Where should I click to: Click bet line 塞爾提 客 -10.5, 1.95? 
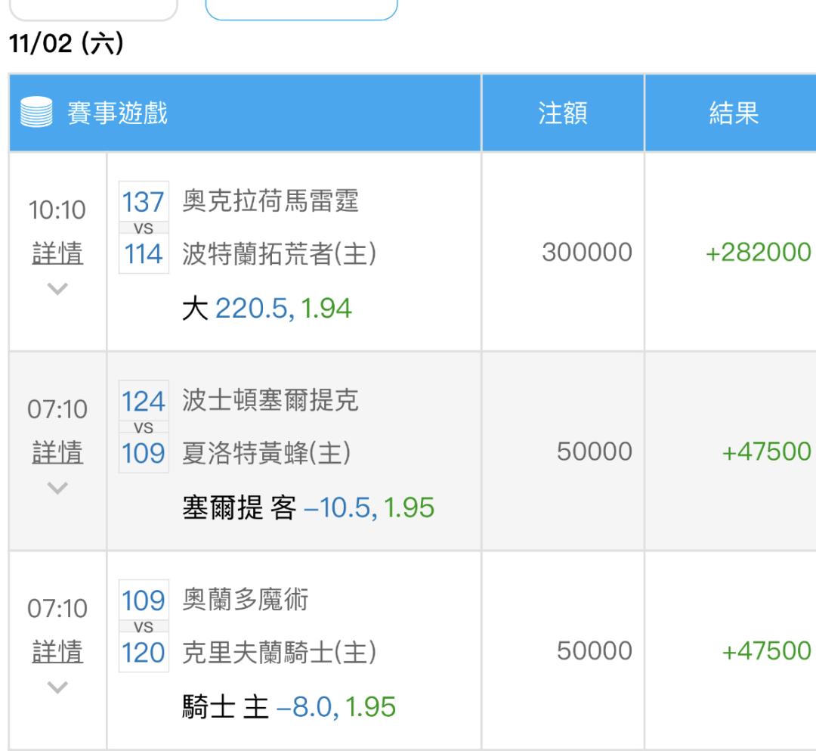coord(308,507)
